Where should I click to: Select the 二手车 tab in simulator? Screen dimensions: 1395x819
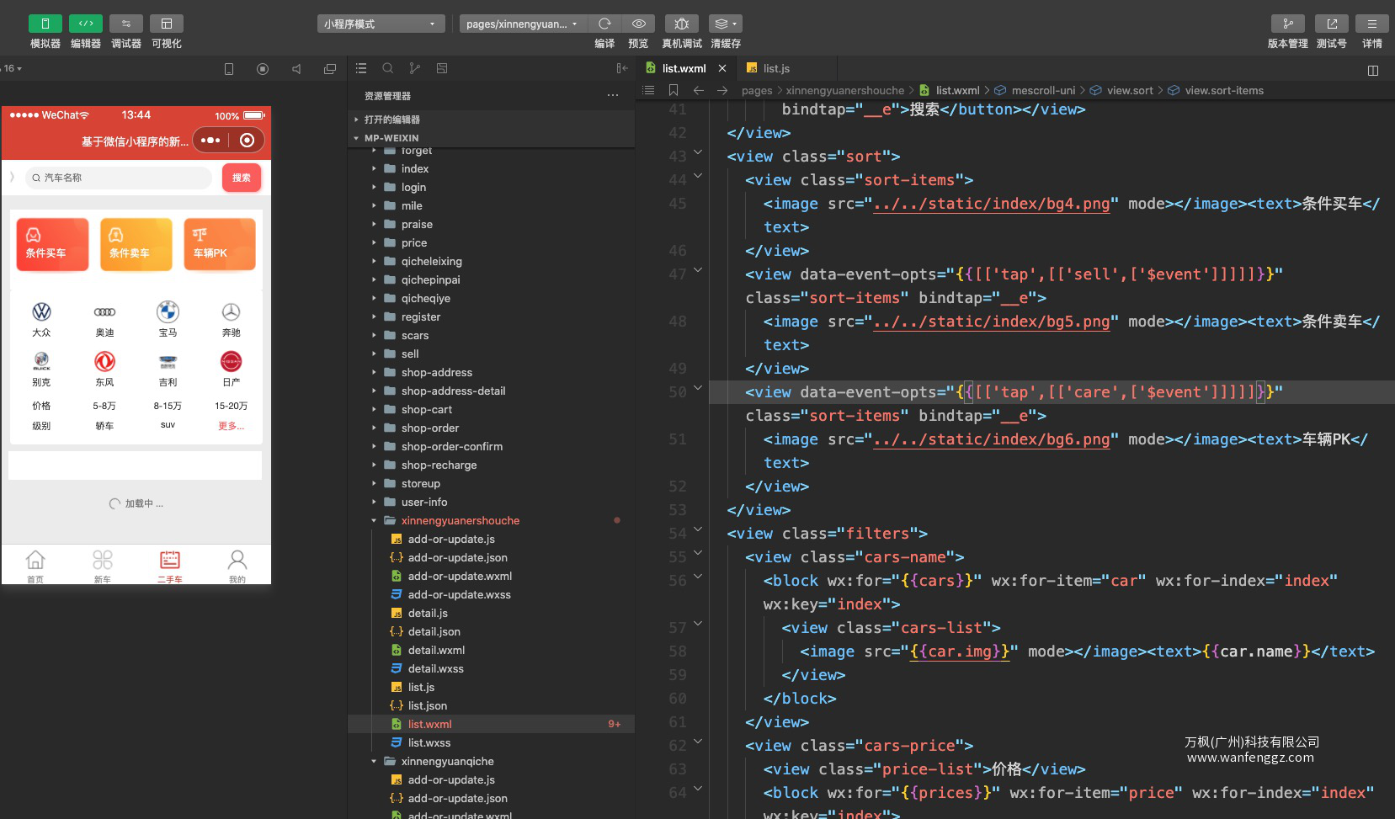[170, 566]
